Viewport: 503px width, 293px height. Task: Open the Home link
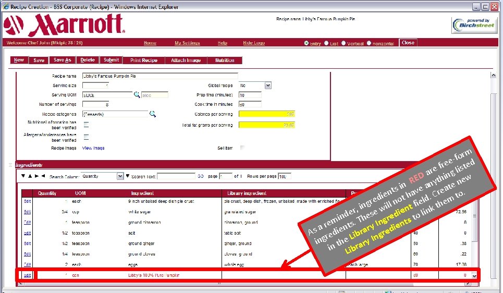(x=150, y=43)
